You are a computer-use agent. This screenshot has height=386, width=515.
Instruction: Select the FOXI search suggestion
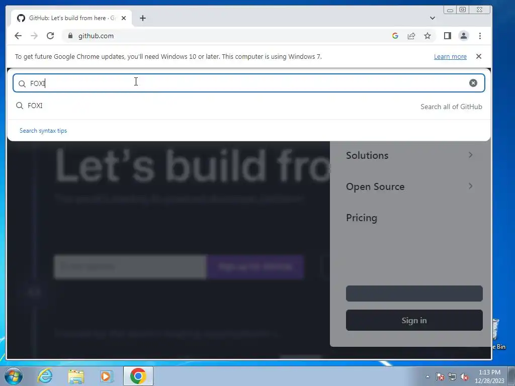coord(248,106)
